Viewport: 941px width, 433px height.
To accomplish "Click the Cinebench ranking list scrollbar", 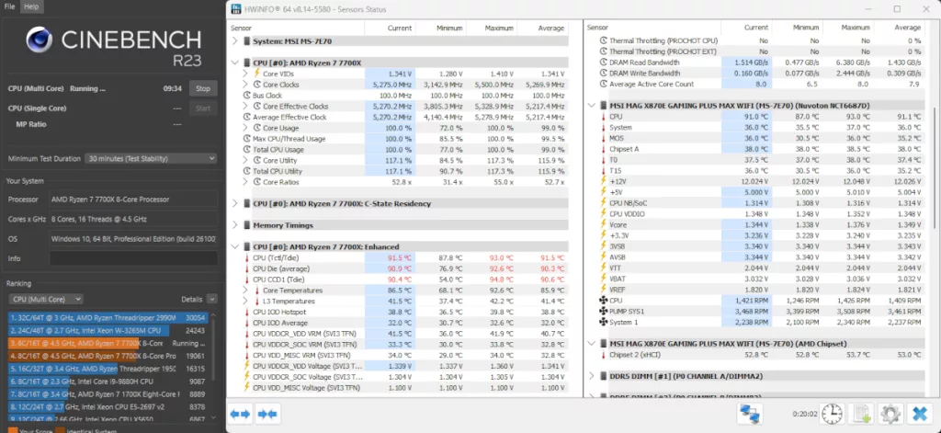I will click(213, 348).
